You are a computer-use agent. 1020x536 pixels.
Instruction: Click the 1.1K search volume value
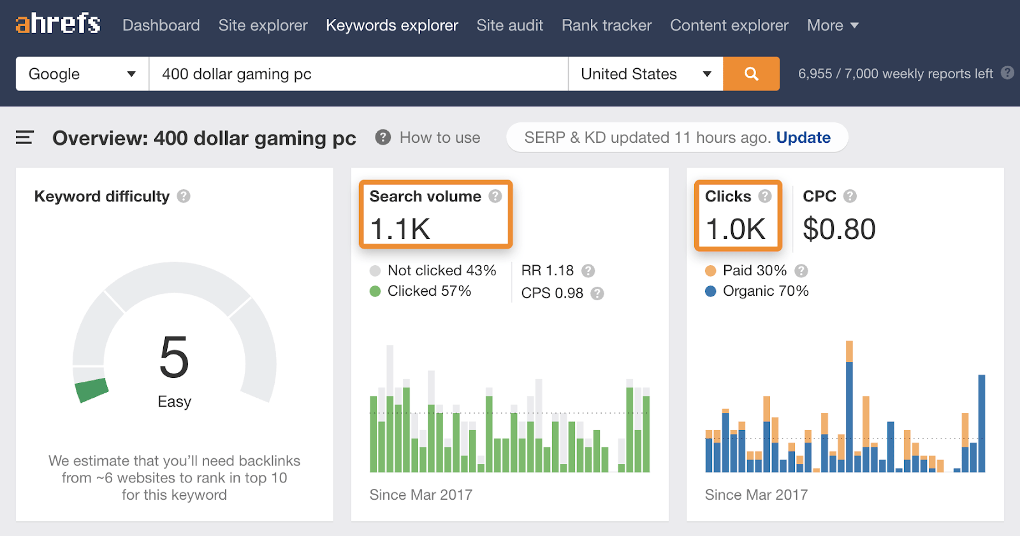pyautogui.click(x=400, y=229)
